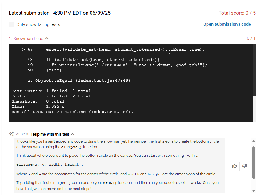260x195 pixels.
Task: Click the chevron next to Snowman head
Action: click(47, 38)
